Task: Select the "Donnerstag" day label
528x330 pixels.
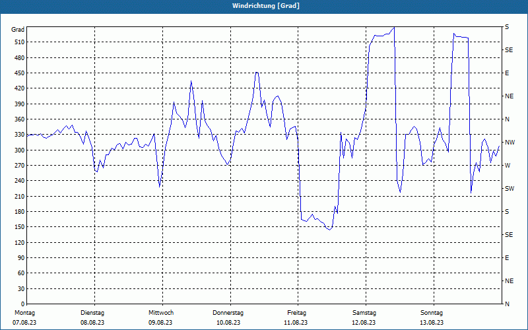Action: pyautogui.click(x=228, y=313)
